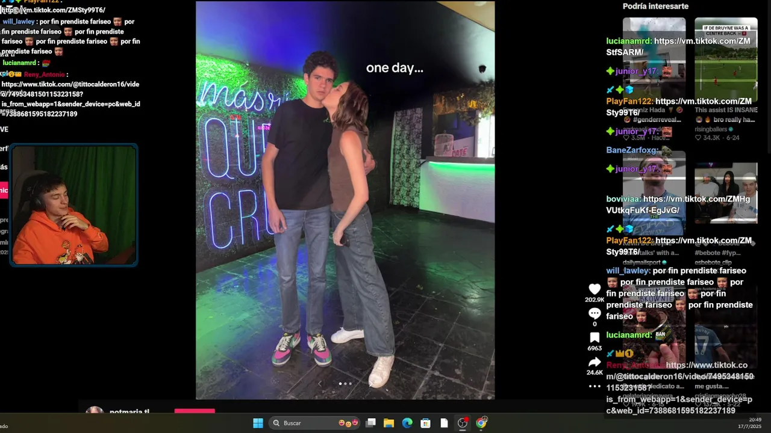
Task: Share the video using the arrow icon
Action: pos(595,363)
